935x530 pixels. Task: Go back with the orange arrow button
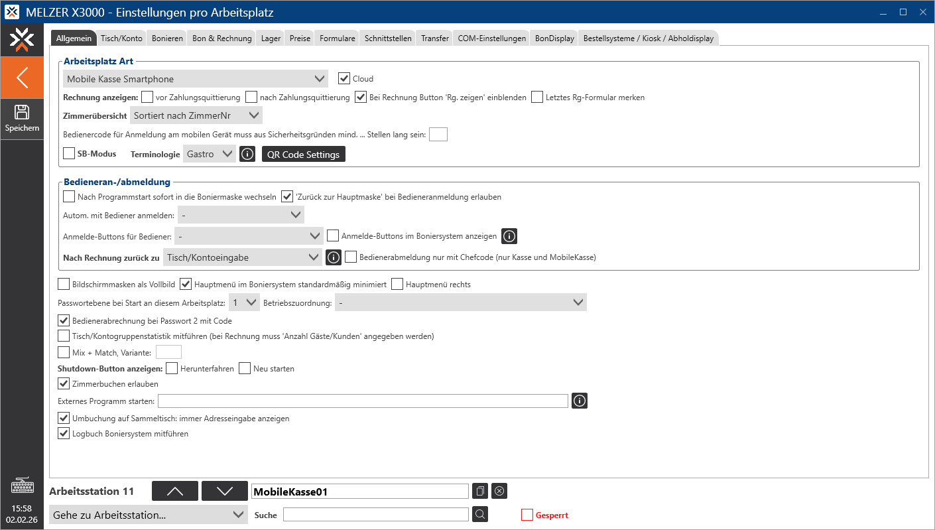(x=22, y=78)
